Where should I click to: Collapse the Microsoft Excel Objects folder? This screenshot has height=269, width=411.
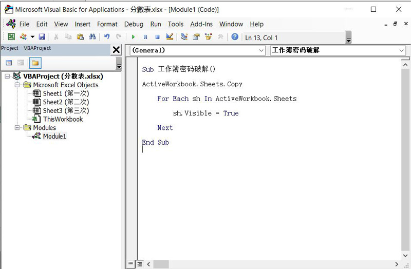point(18,85)
